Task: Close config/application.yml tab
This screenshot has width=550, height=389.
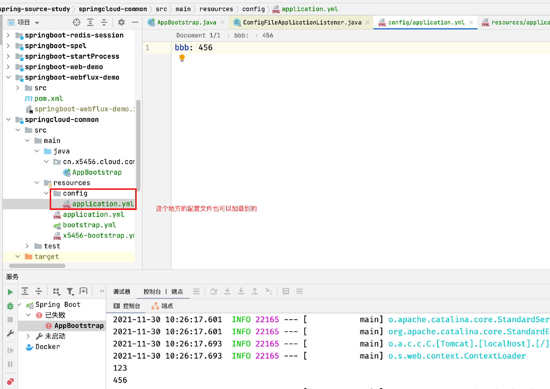Action: 471,22
